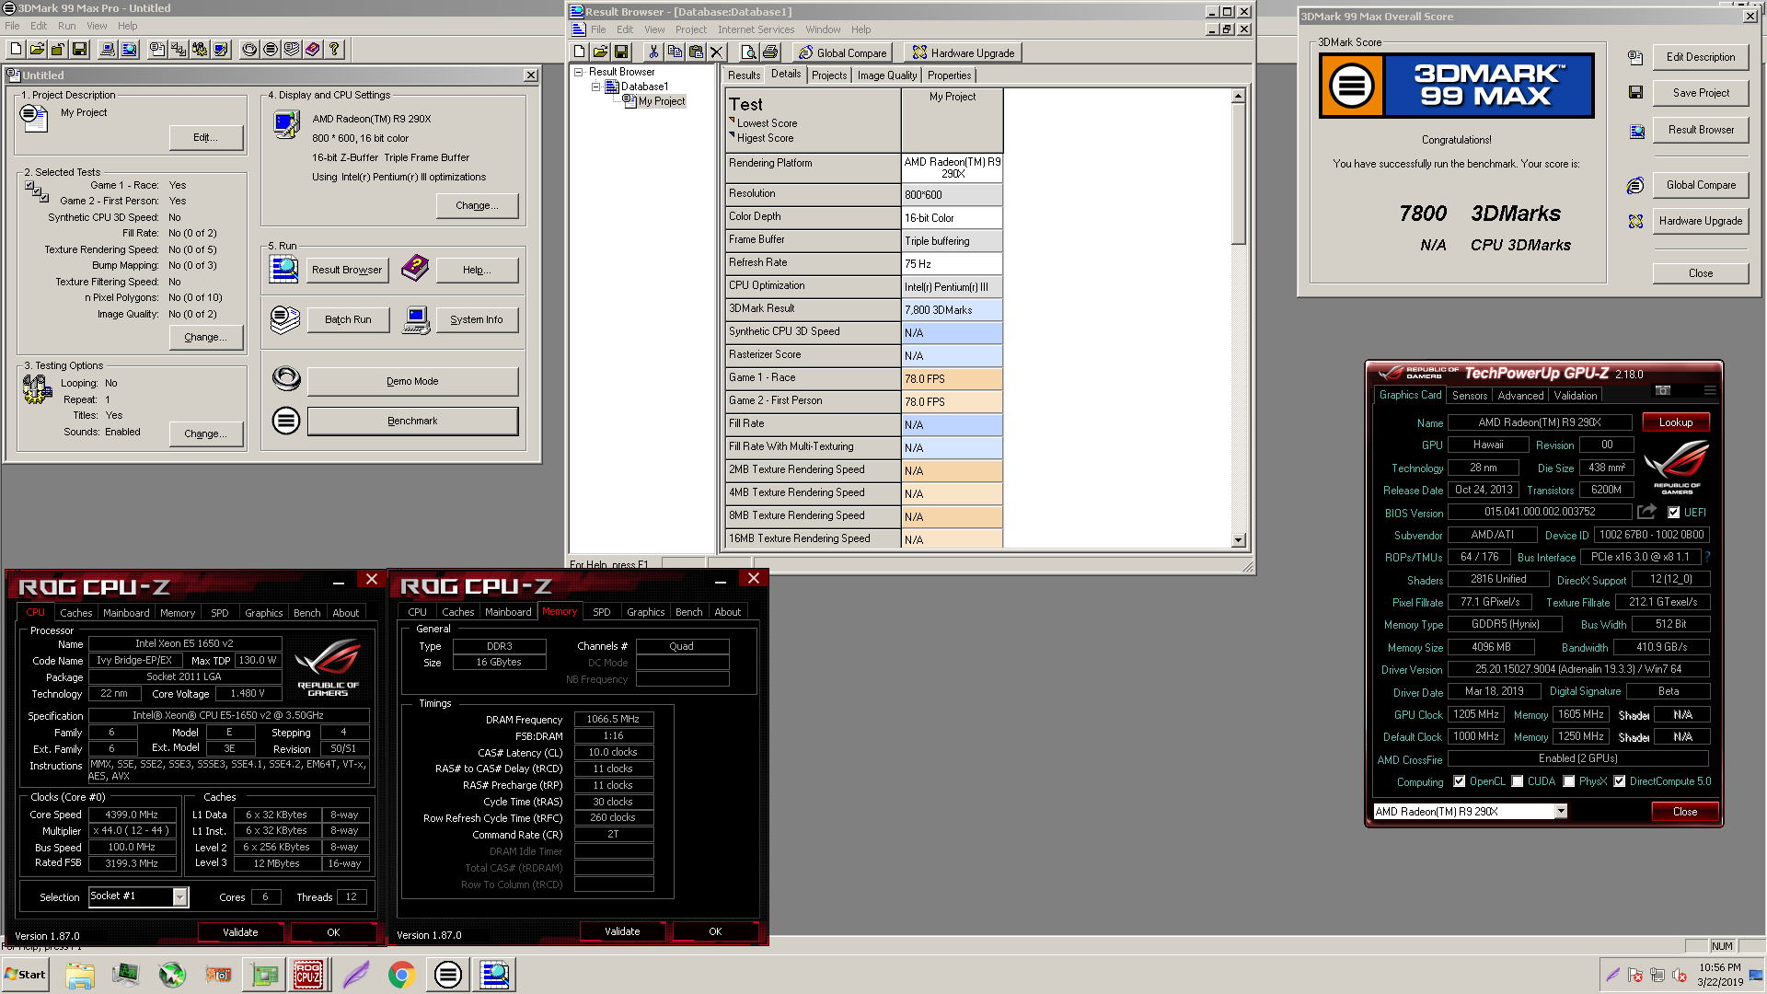Screen dimensions: 1767x994
Task: Switch to Results tab in Result Browser
Action: pyautogui.click(x=744, y=75)
